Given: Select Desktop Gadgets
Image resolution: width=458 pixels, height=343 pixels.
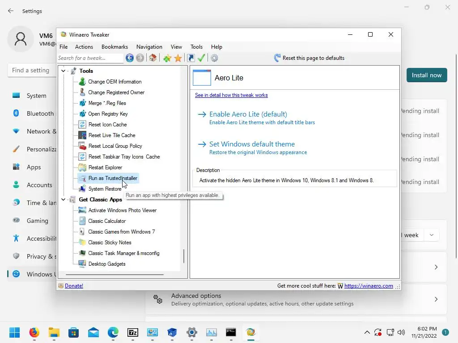Looking at the screenshot, I should click(107, 264).
